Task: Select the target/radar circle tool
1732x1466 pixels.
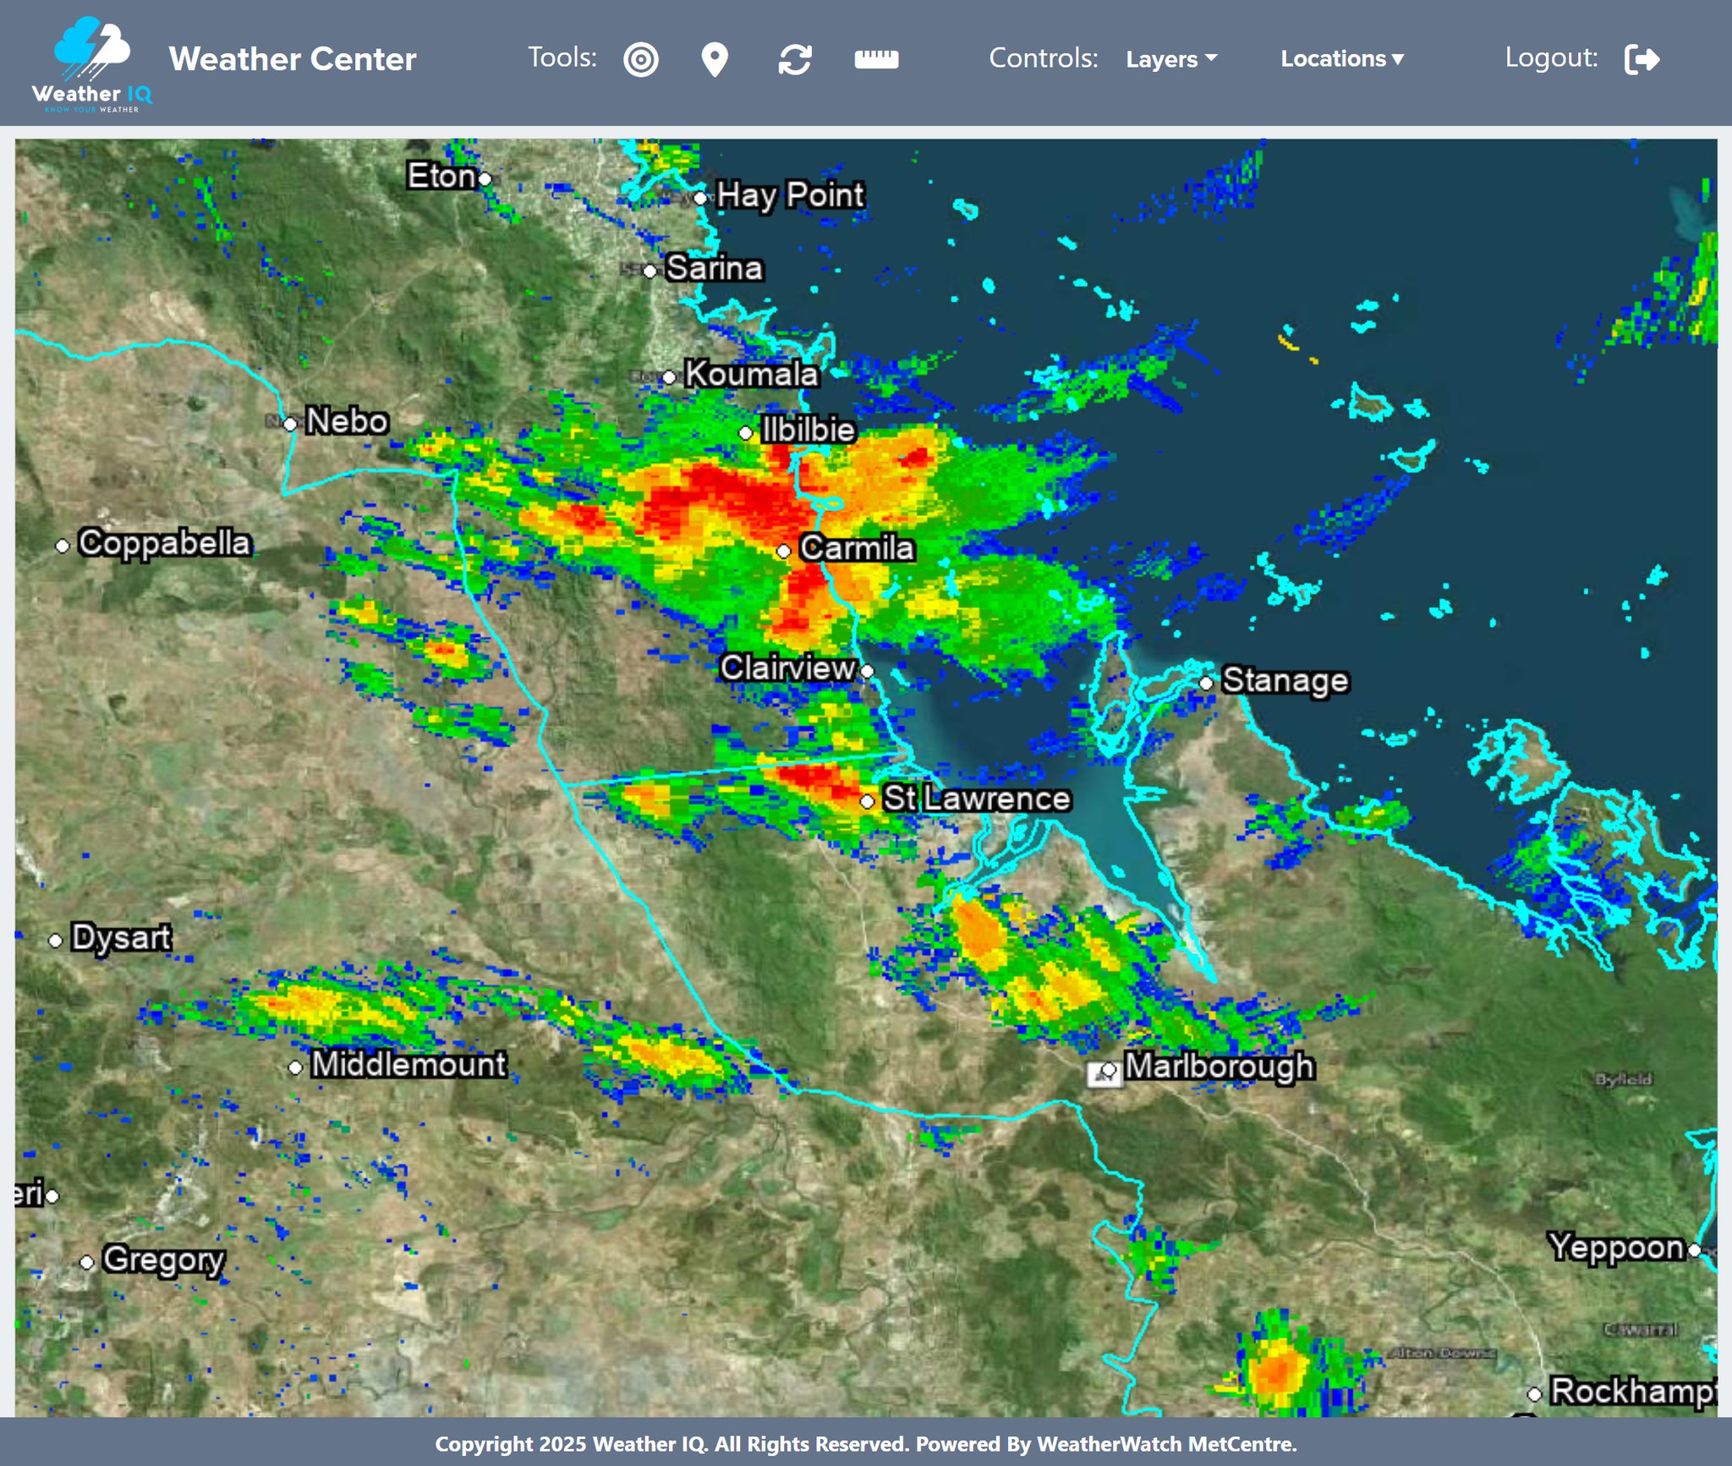Action: click(x=641, y=59)
